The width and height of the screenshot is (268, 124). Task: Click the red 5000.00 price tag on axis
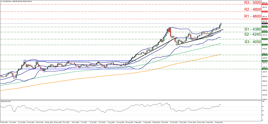tap(264, 5)
